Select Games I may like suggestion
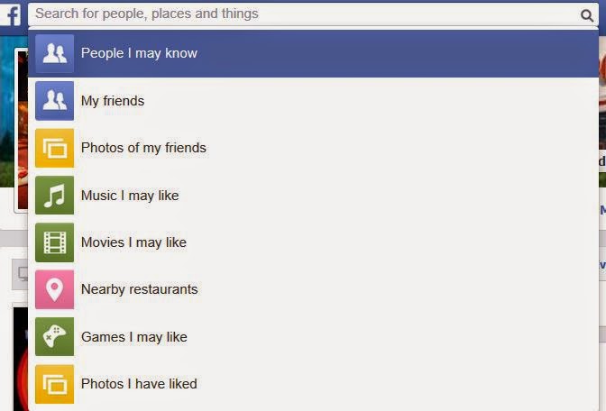Image resolution: width=606 pixels, height=411 pixels. pyautogui.click(x=313, y=337)
